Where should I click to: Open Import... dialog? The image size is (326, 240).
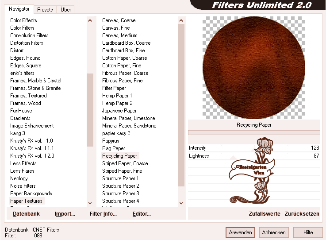(x=65, y=214)
